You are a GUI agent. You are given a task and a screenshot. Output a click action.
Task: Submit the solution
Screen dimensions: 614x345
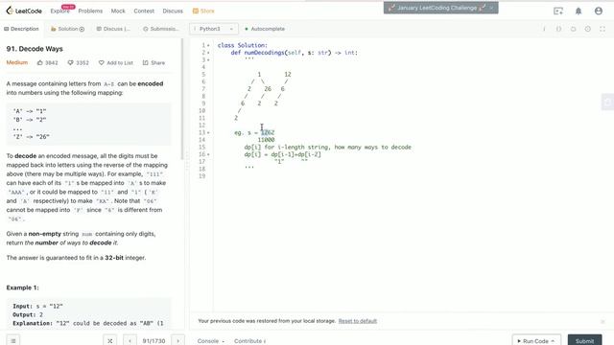[x=584, y=341]
